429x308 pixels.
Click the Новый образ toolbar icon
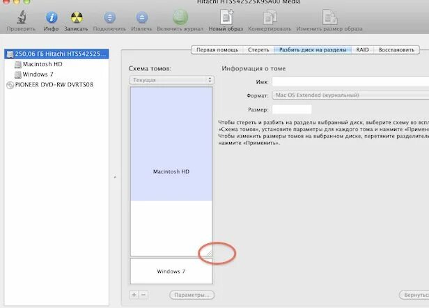[226, 17]
